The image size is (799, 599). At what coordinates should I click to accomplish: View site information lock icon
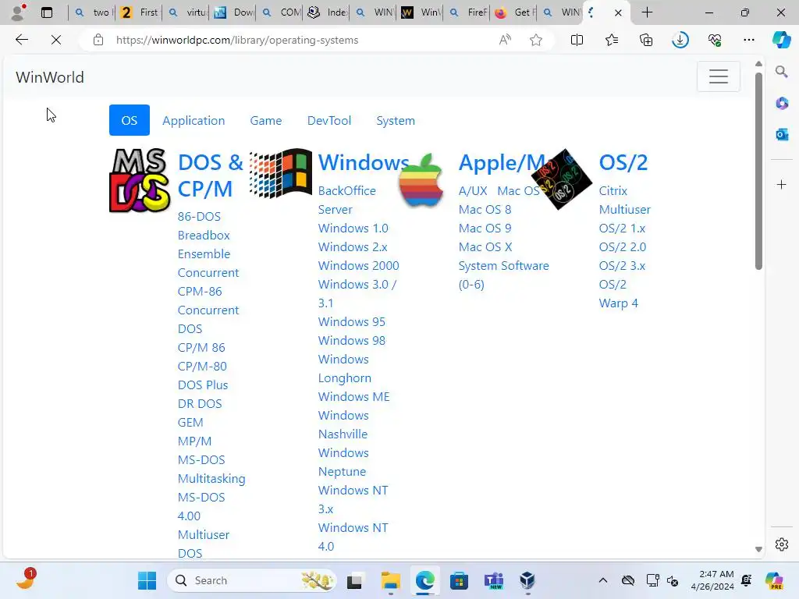98,40
